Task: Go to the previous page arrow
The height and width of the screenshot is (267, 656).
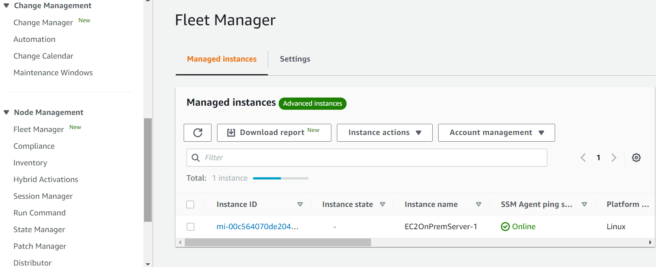Action: 583,158
